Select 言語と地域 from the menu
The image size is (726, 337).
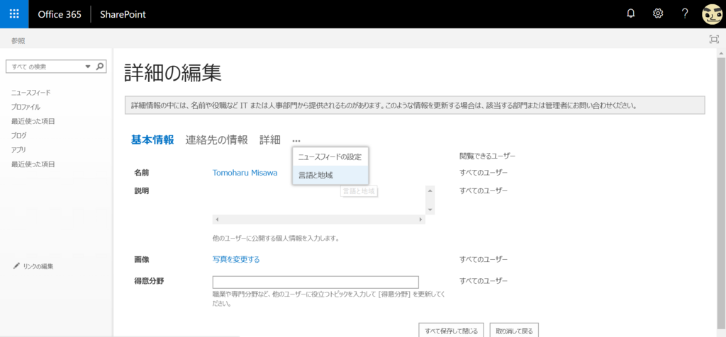click(330, 175)
